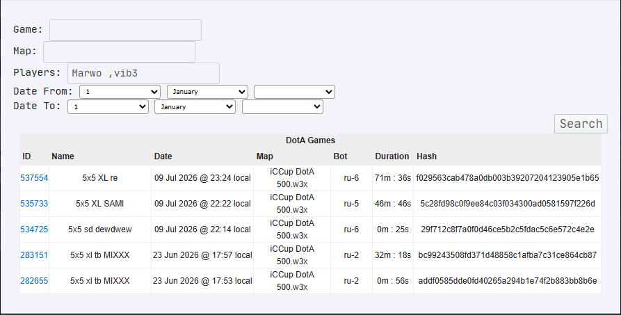Image resolution: width=621 pixels, height=315 pixels.
Task: Click bot 'ru-2' in row 282655
Action: (x=351, y=281)
